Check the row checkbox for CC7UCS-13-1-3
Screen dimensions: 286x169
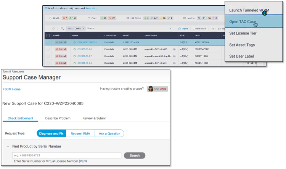pyautogui.click(x=48, y=49)
